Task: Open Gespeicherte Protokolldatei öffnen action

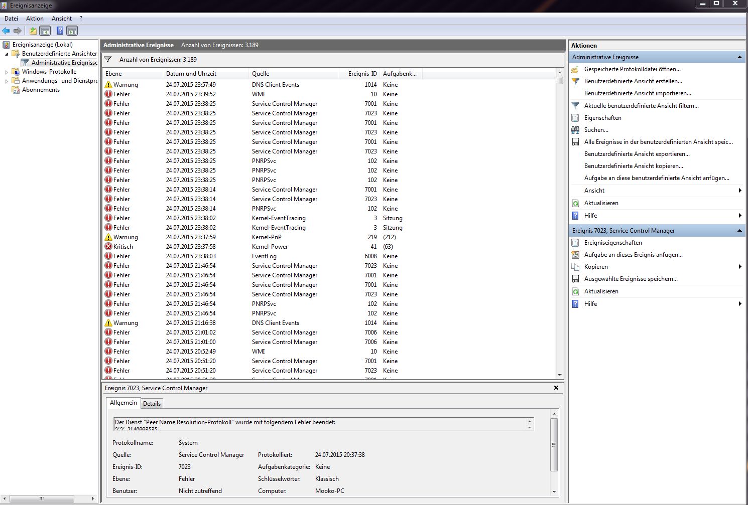Action: 632,69
